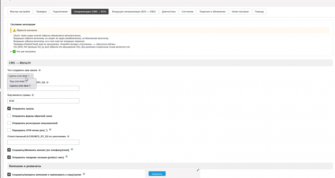The height and width of the screenshot is (178, 335).
Task: Choose "Сделка (crm.deal.*)" option in open list
Action: coord(20,86)
